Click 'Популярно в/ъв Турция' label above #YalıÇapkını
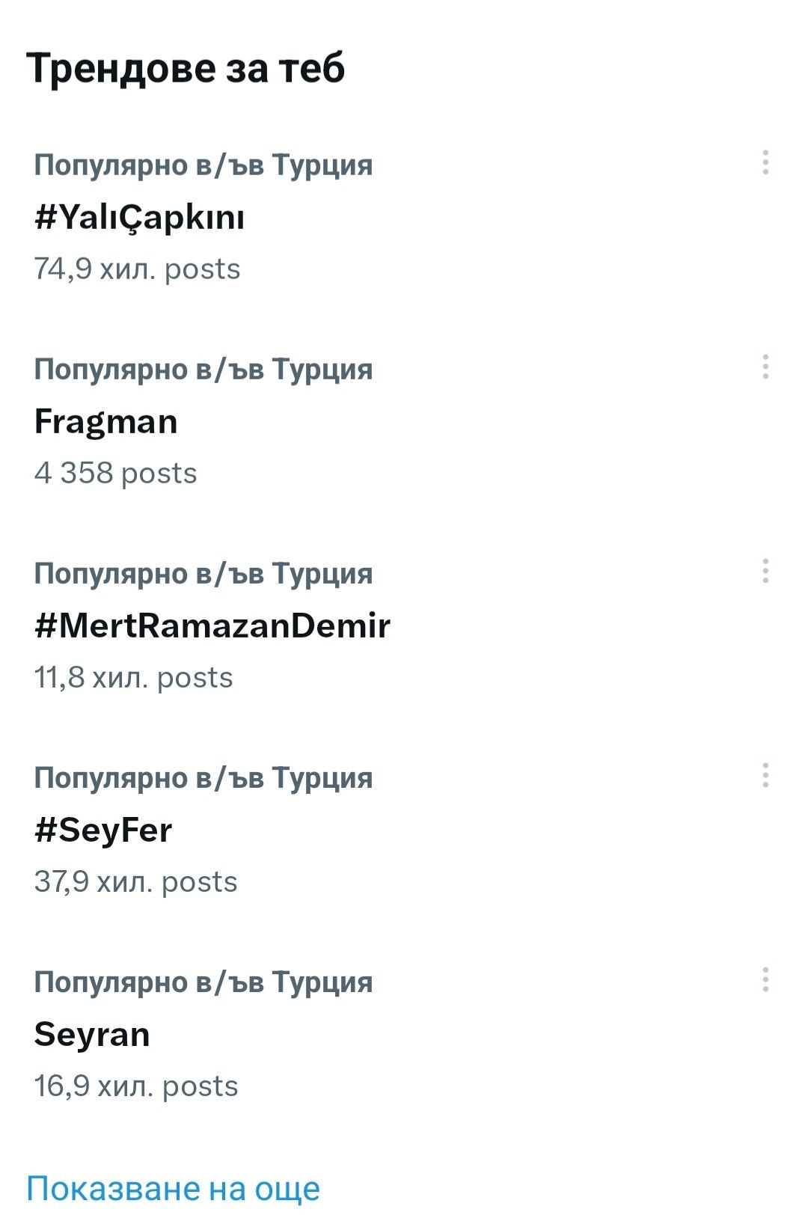Viewport: 808px width, 1230px height. tap(203, 165)
